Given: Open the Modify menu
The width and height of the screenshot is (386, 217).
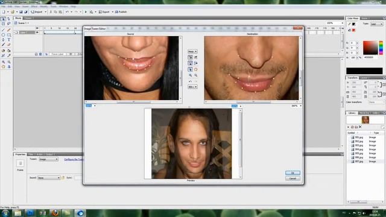Looking at the screenshot, I should pyautogui.click(x=44, y=7).
